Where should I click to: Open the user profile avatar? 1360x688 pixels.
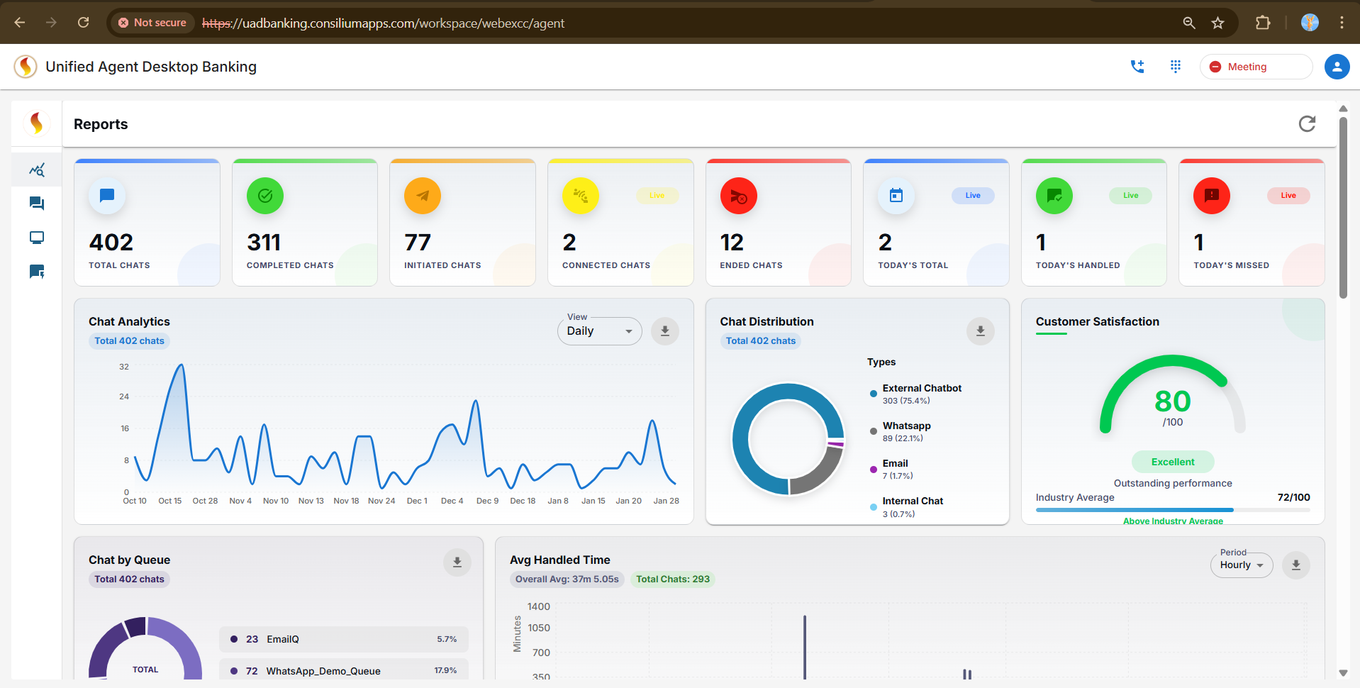coord(1337,67)
